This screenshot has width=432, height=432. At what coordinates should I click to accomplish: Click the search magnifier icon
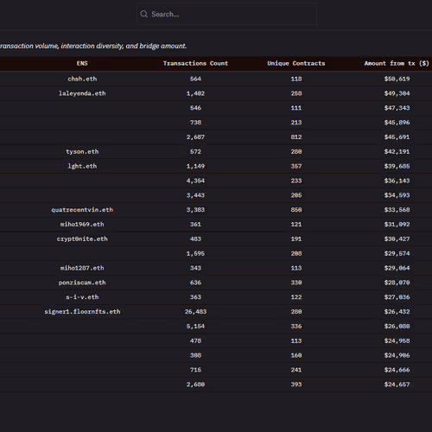[x=143, y=14]
